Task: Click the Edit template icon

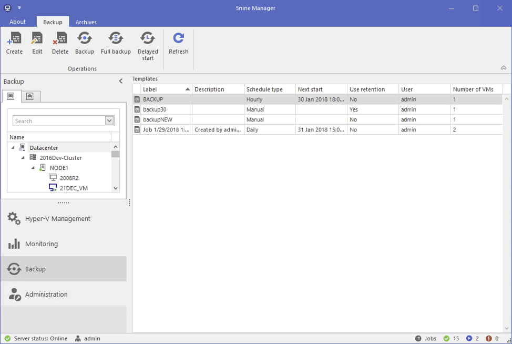Action: [37, 39]
